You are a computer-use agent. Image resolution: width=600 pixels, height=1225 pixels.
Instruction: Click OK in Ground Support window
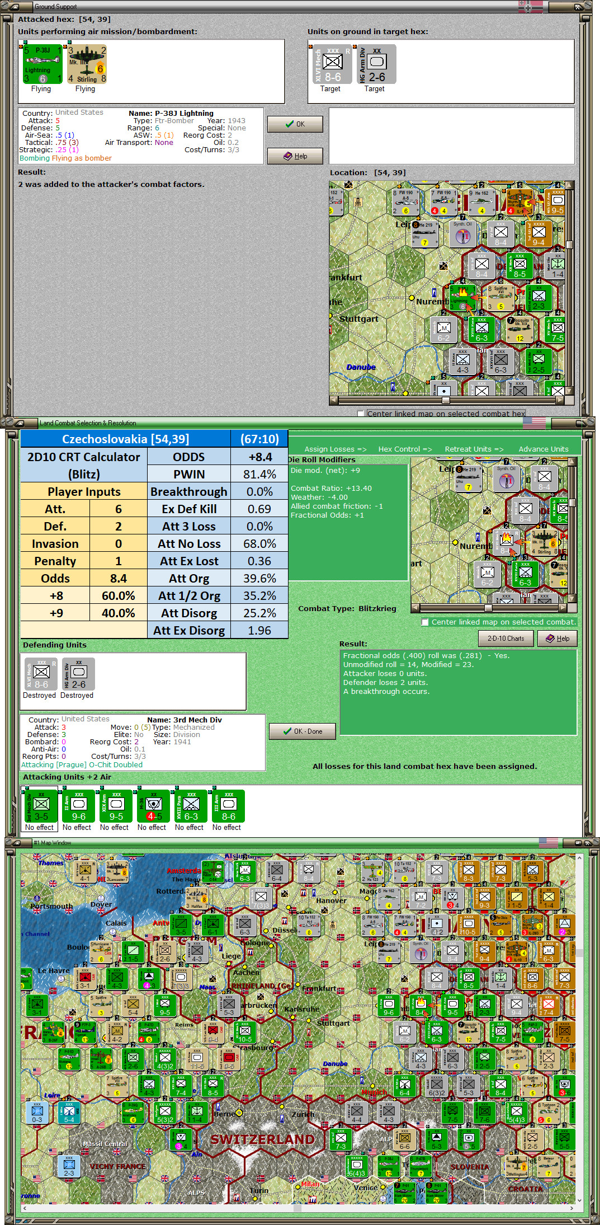point(295,124)
